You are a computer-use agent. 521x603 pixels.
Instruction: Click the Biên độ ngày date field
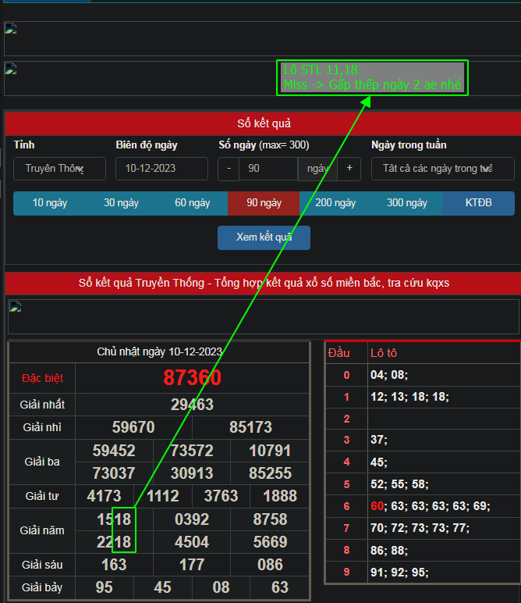(x=161, y=169)
